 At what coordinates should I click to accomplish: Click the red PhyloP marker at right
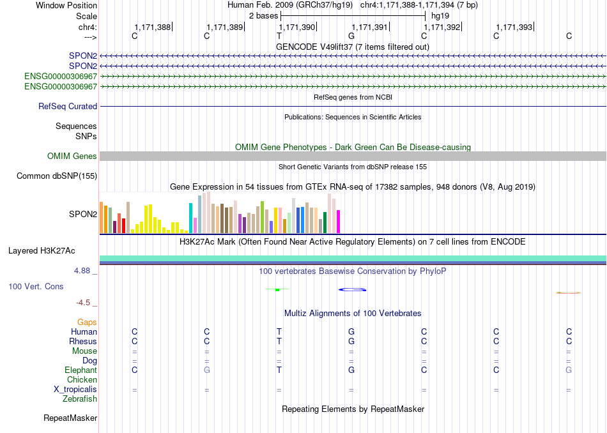(x=569, y=293)
